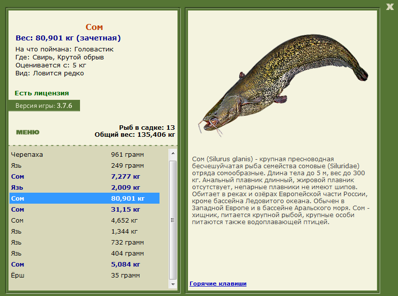Select the Язь 2,009 кг entry
The width and height of the screenshot is (398, 296).
pos(84,187)
